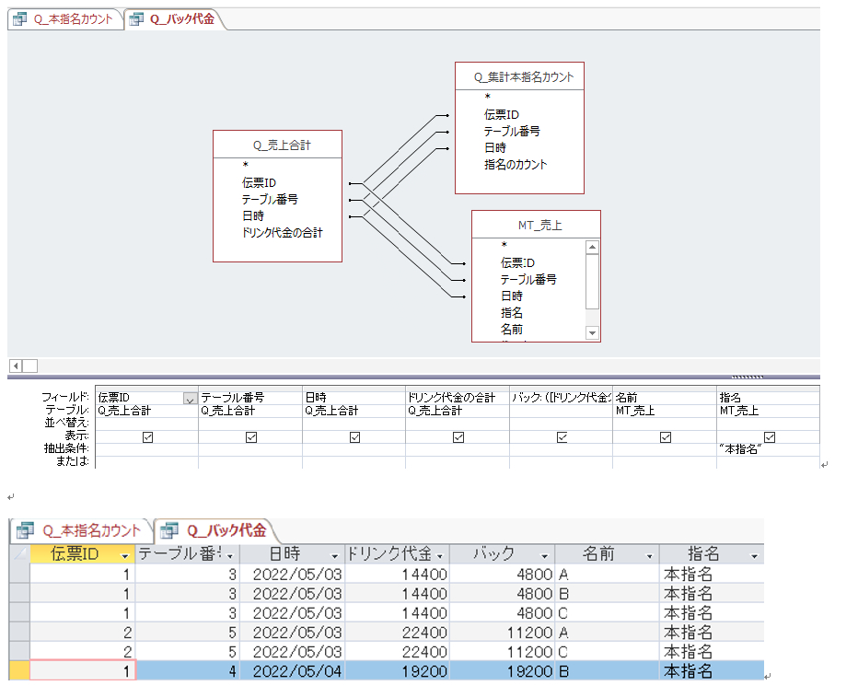Click the select-all corner of the datasheet
The height and width of the screenshot is (697, 858).
(x=19, y=555)
